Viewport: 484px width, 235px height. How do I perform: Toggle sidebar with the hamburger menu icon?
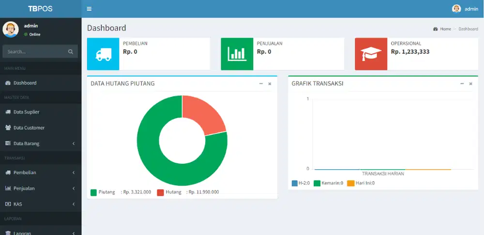click(x=89, y=9)
